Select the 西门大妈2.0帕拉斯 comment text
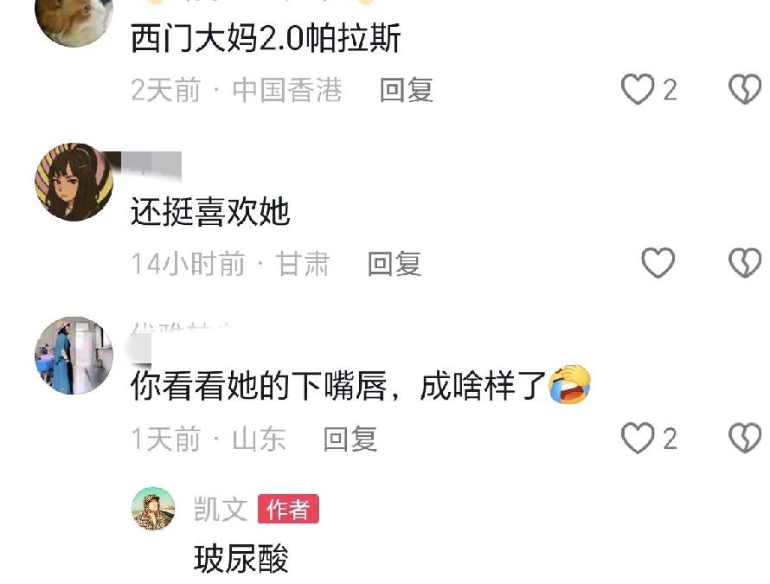Screen dimensions: 770x584 266,37
